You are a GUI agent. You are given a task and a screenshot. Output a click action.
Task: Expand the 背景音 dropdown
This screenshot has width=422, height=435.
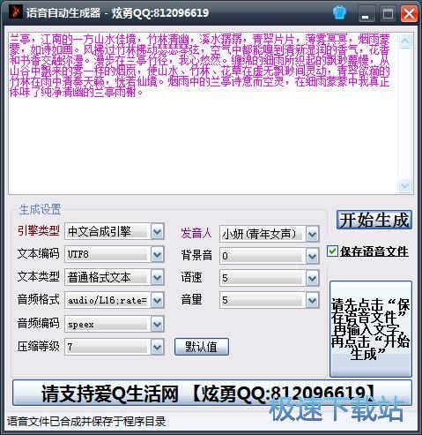[x=312, y=256]
